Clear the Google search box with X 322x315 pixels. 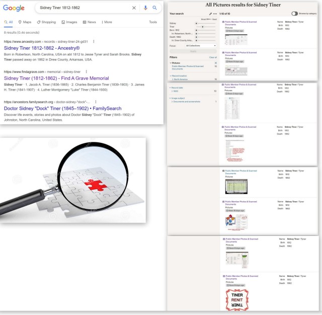point(134,8)
